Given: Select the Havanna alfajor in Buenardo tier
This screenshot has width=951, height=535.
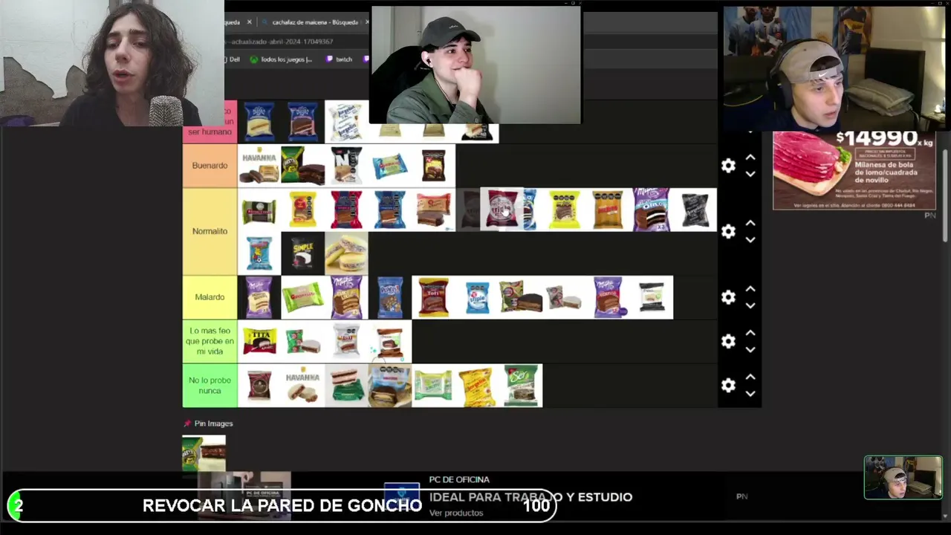Looking at the screenshot, I should click(259, 166).
